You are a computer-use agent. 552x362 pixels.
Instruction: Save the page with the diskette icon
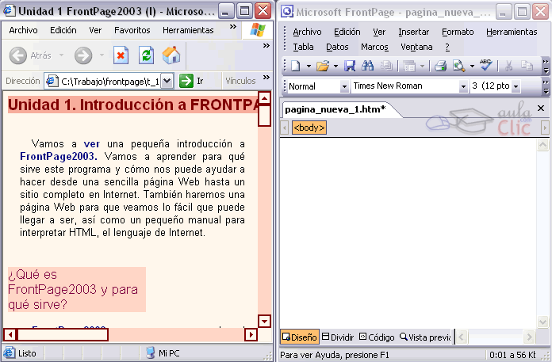coord(350,66)
